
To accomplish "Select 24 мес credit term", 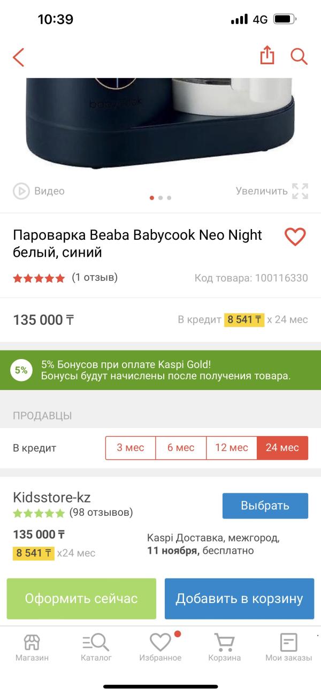I will click(282, 448).
